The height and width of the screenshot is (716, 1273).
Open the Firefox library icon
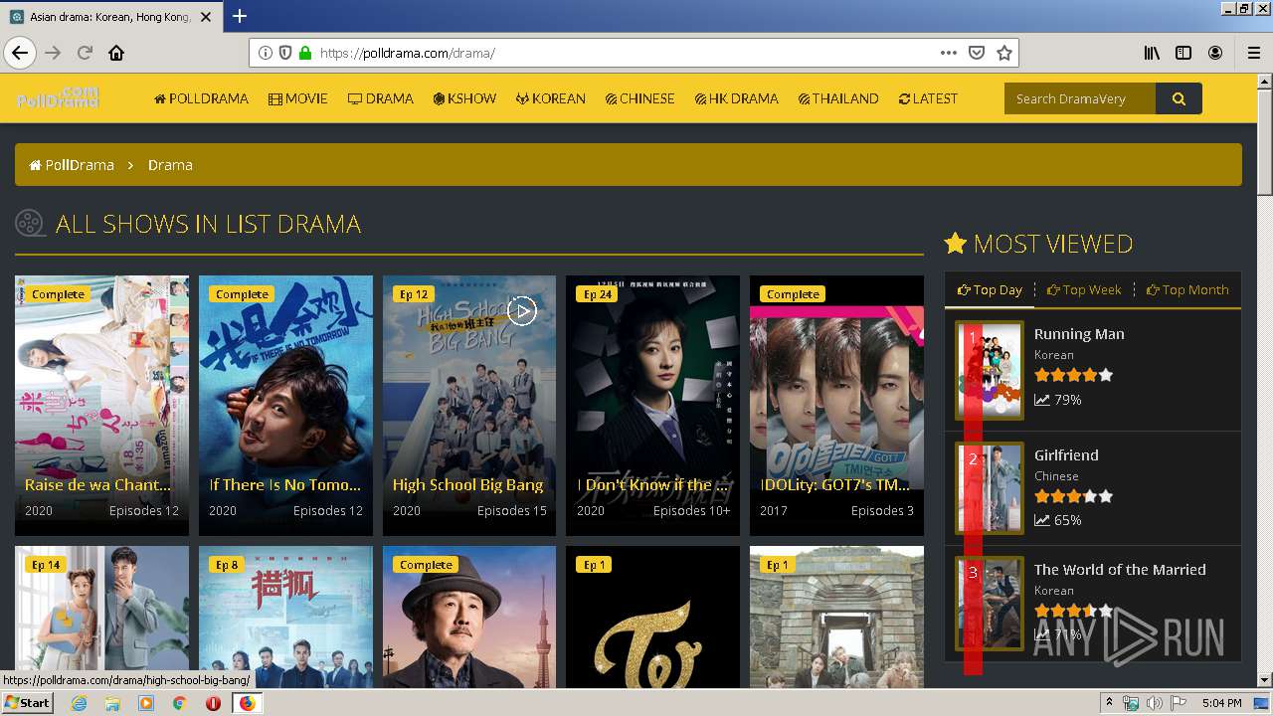pyautogui.click(x=1152, y=53)
